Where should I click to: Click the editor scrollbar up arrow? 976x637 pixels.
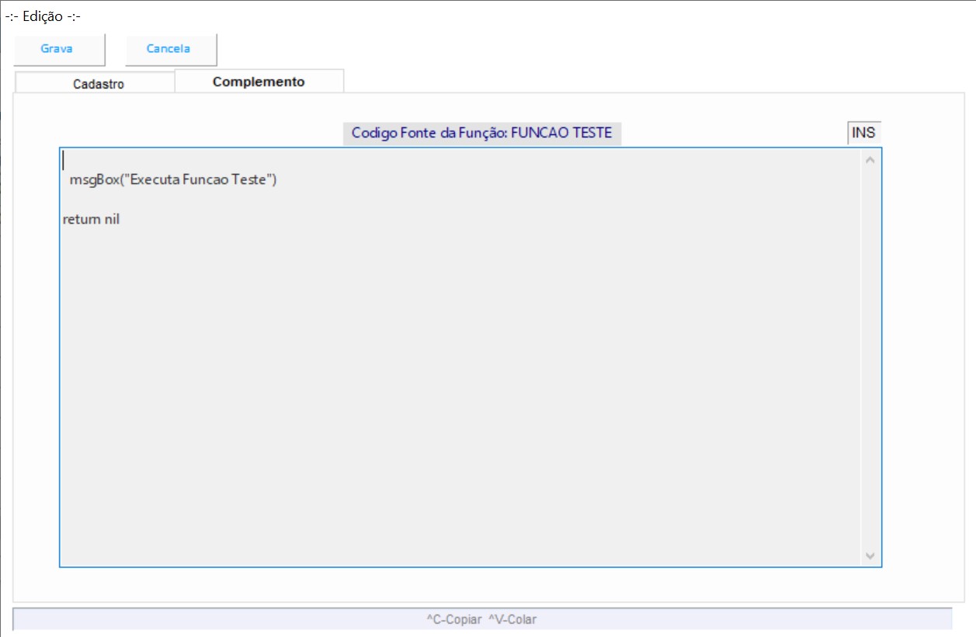pos(870,160)
